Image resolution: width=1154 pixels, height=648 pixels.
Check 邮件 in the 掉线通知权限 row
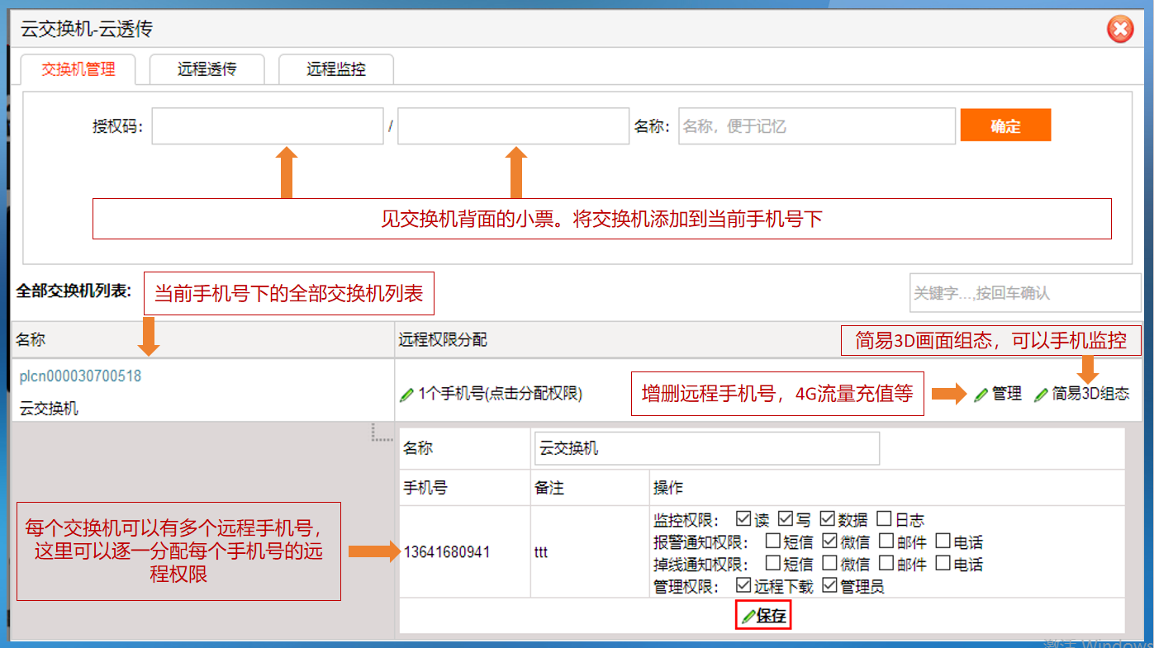point(886,564)
